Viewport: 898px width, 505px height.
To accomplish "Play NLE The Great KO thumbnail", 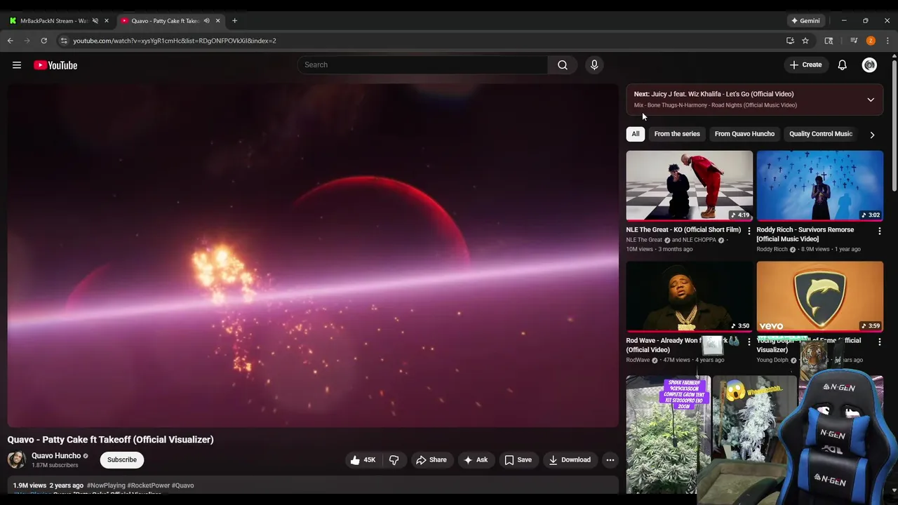I will [690, 186].
